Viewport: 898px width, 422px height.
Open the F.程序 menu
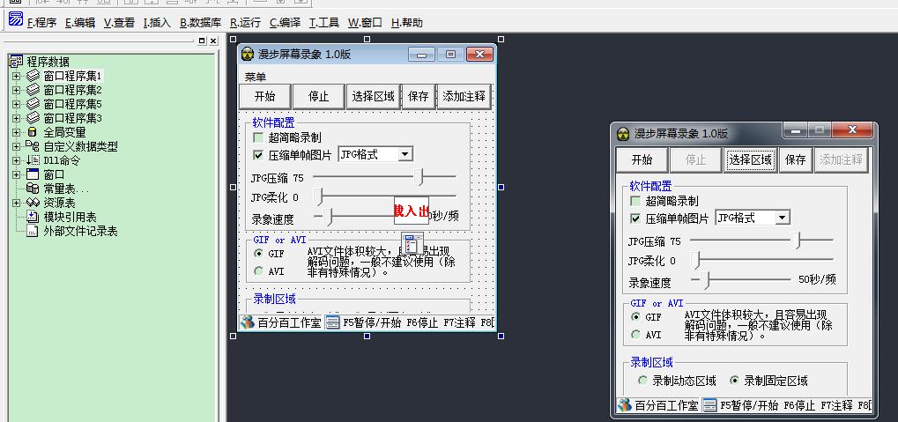(41, 23)
